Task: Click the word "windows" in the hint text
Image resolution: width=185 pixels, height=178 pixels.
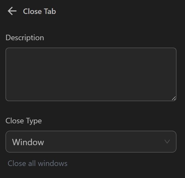Action: tap(53, 163)
